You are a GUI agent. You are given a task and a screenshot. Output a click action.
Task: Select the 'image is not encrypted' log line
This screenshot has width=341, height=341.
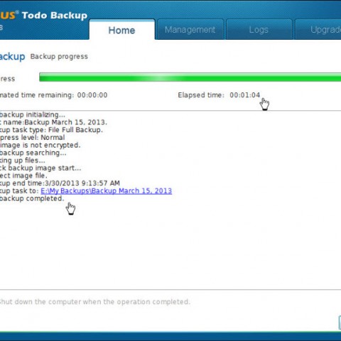40,145
